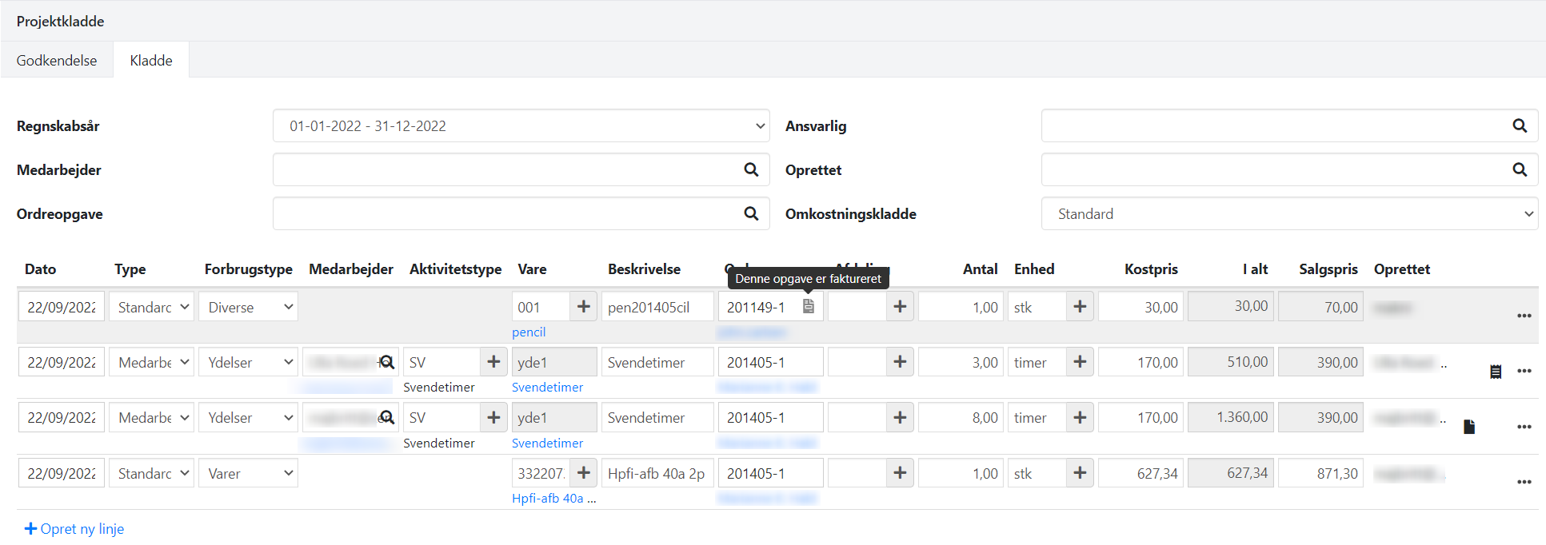Click Afdeling plus in the Hpfi-afb row
Image resolution: width=1546 pixels, height=545 pixels.
pos(900,473)
